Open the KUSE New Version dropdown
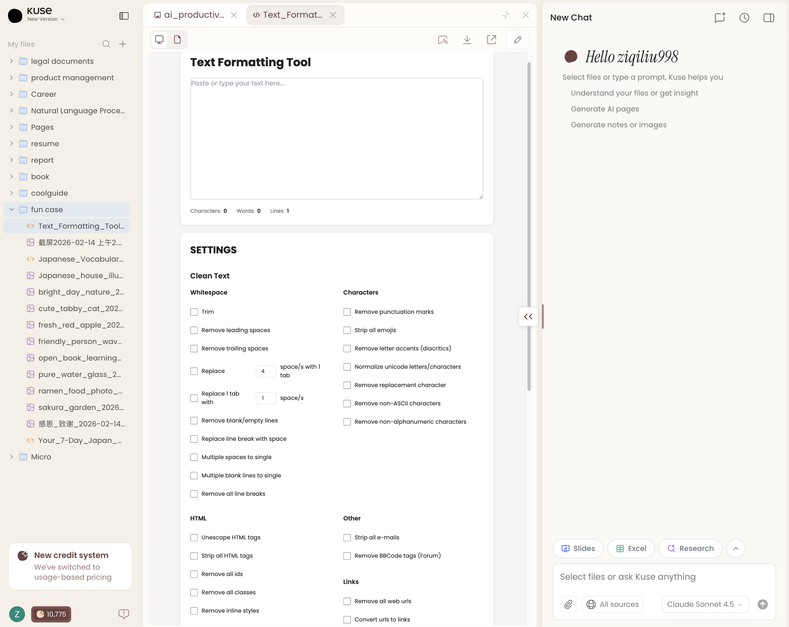Screen dimensions: 789x627 click(x=46, y=19)
